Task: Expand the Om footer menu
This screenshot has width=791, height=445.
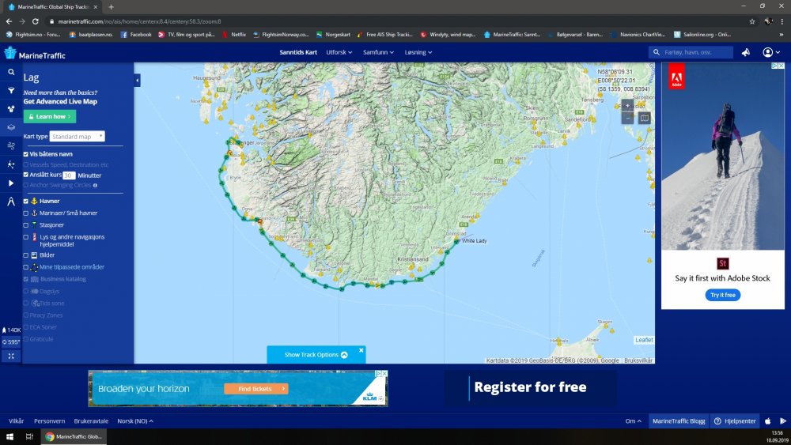Action: click(x=633, y=420)
